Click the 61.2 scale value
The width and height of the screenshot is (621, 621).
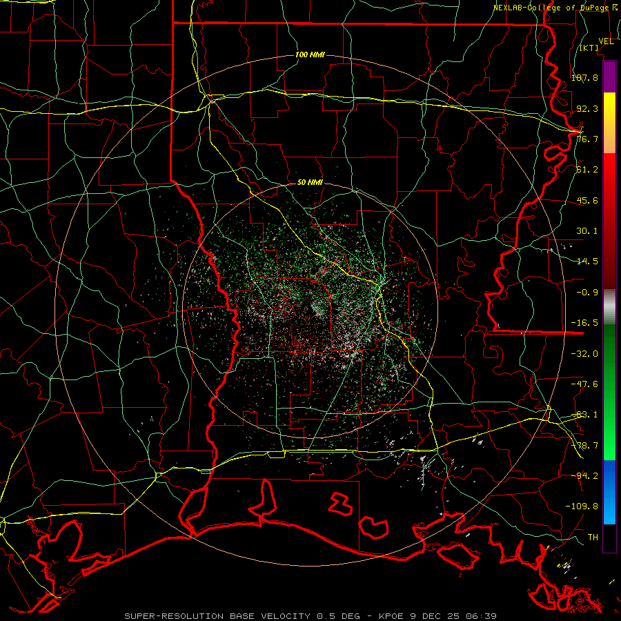[587, 170]
